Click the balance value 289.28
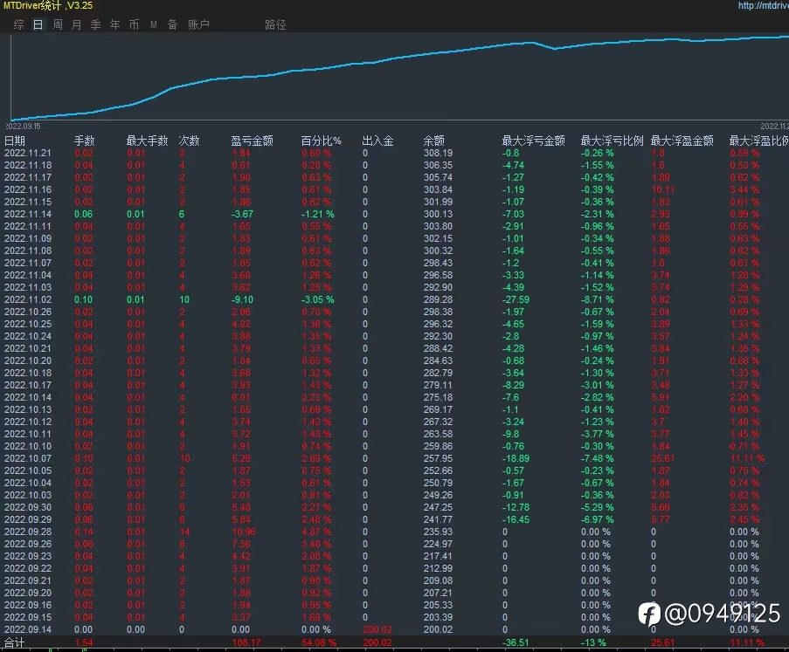This screenshot has width=789, height=652. [438, 299]
